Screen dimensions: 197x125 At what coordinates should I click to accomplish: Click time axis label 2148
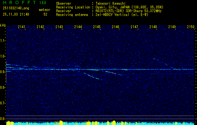153,27
